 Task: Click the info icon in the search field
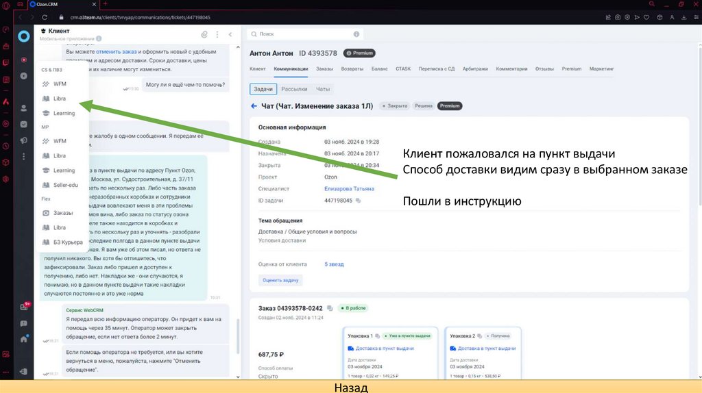pos(356,34)
